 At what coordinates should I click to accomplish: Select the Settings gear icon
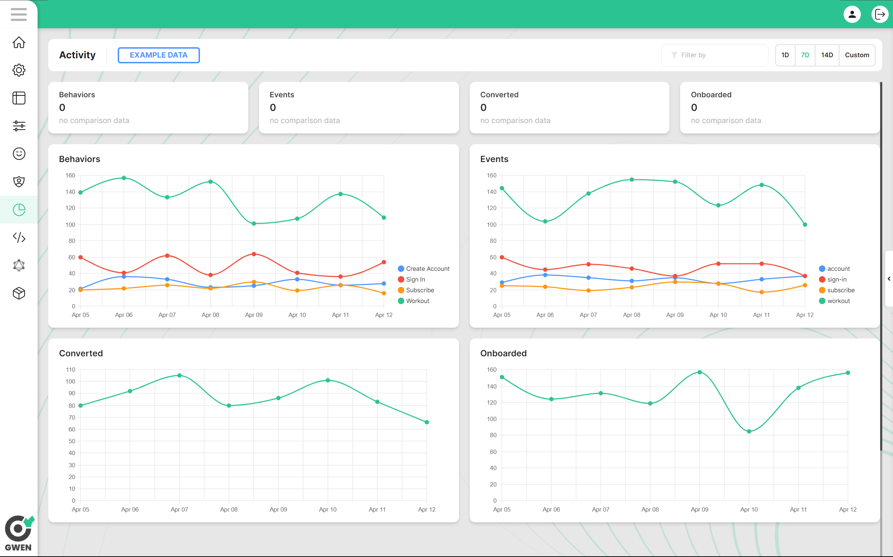click(x=19, y=70)
